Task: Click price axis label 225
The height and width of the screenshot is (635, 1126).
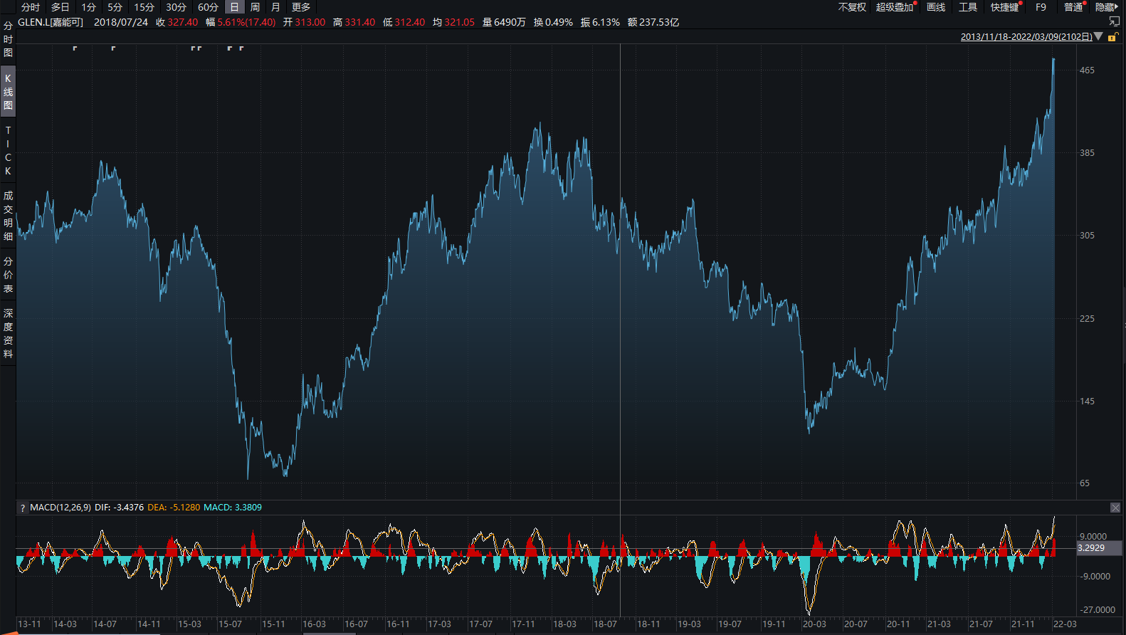Action: 1087,318
